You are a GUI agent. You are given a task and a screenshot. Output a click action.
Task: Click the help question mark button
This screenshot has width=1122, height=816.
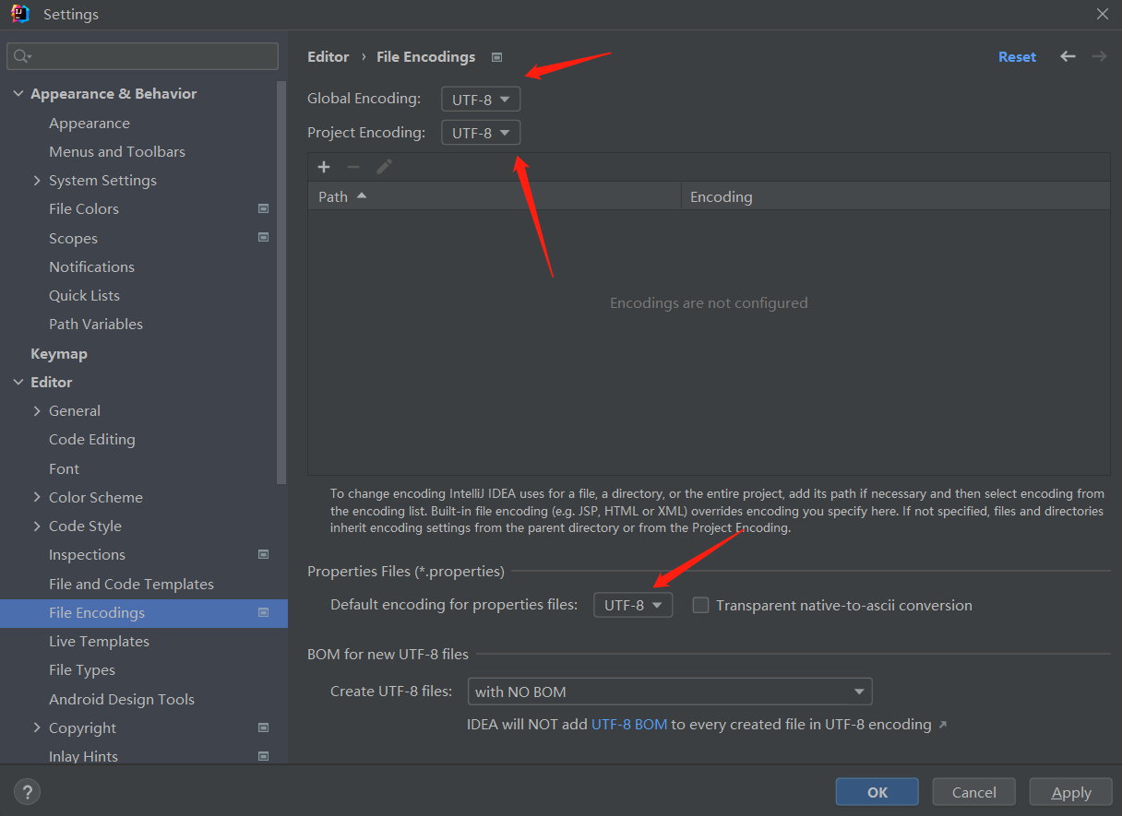(27, 791)
